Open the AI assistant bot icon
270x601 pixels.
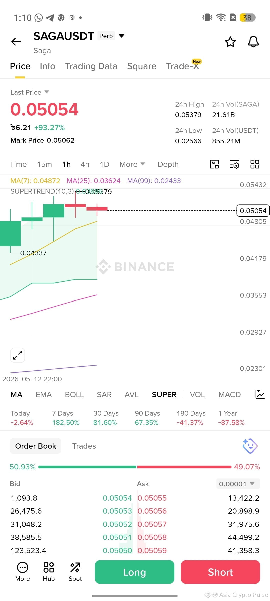pos(250,446)
